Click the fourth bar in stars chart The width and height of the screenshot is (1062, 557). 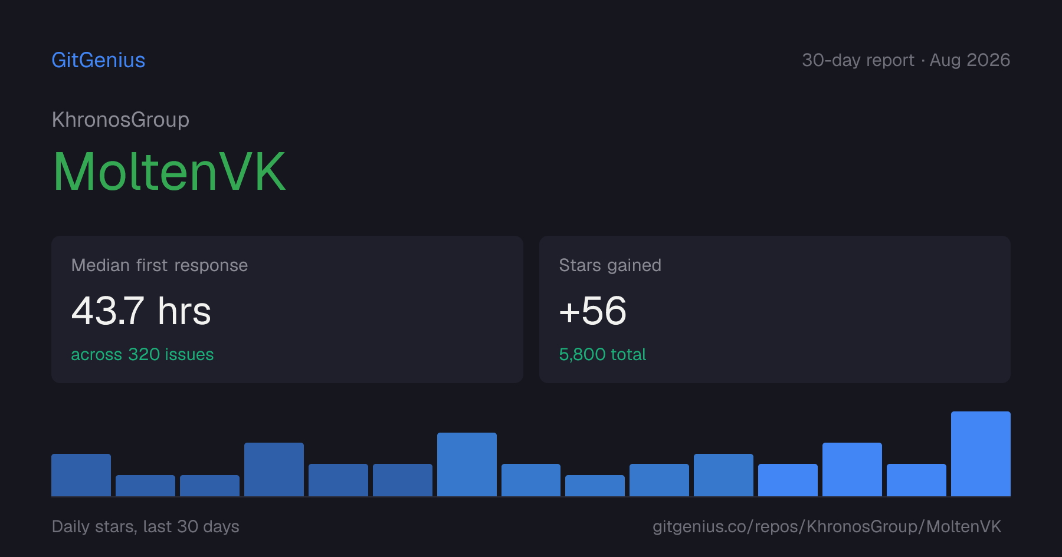(274, 470)
